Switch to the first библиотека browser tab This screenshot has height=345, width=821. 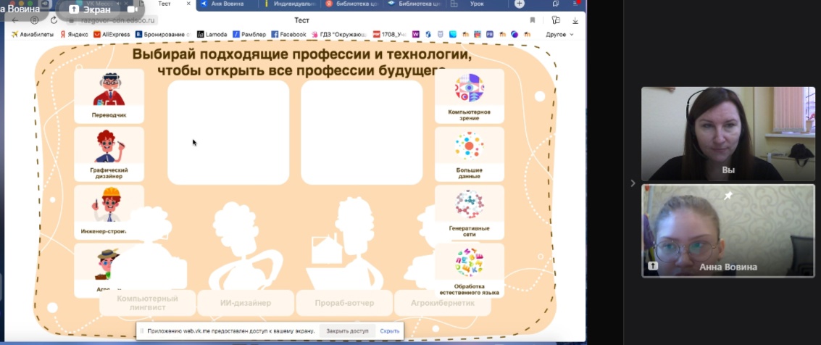352,4
